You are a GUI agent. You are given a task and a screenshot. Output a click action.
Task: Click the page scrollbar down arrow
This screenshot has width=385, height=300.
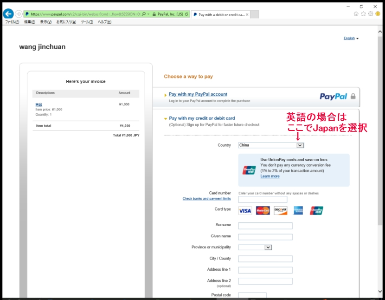(380, 291)
